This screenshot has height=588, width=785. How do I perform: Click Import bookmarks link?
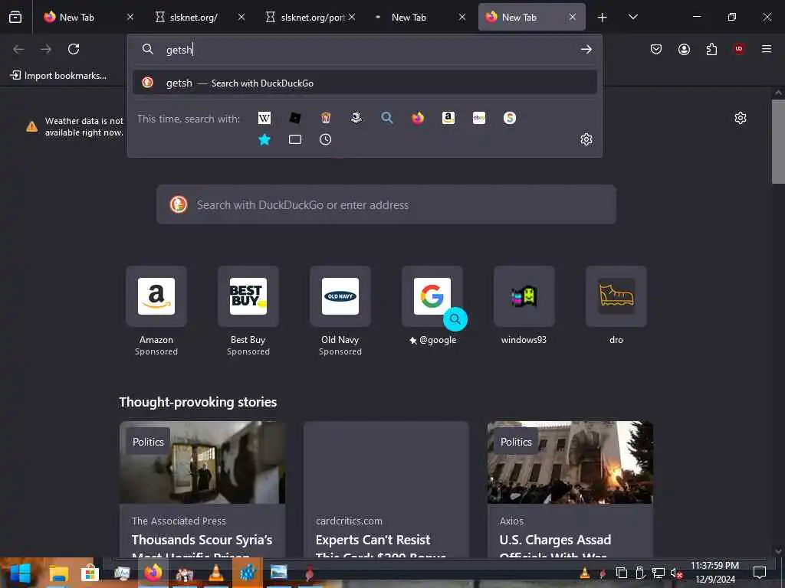pos(58,76)
